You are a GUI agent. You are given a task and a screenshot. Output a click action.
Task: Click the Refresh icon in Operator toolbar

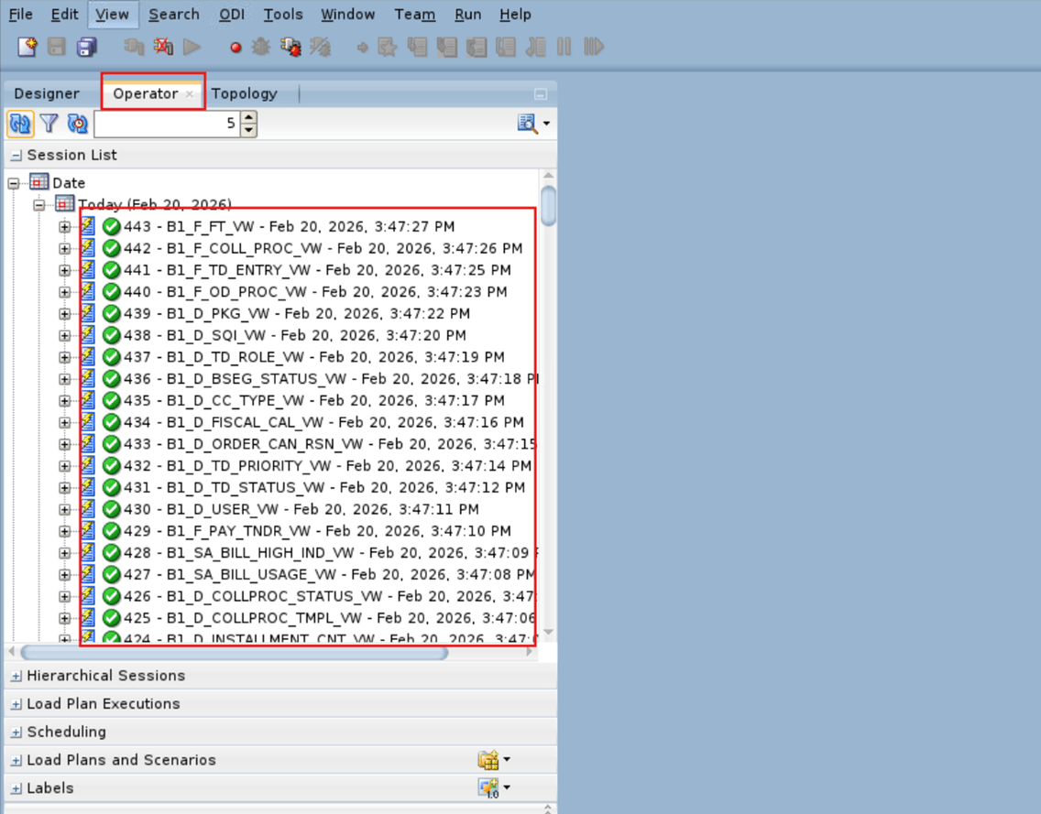point(20,124)
